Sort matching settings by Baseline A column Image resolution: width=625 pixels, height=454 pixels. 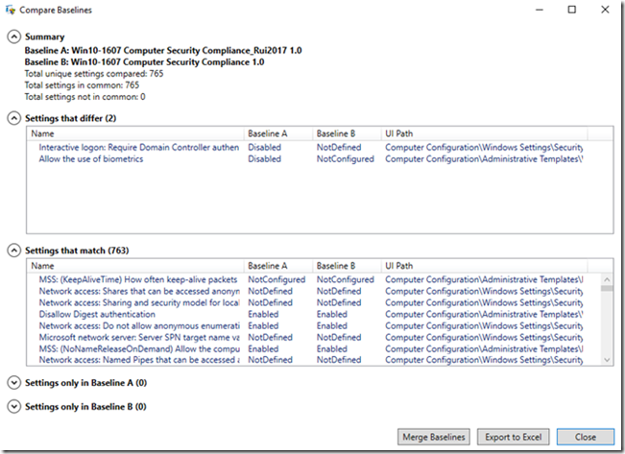[277, 266]
